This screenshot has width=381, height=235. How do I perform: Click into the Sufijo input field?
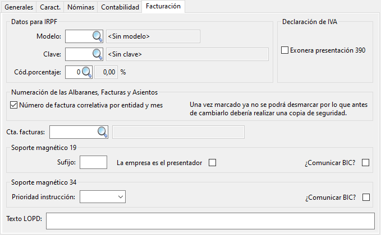[x=94, y=163]
